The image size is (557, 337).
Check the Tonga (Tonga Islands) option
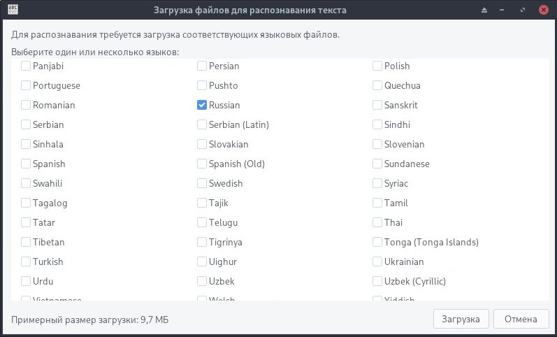click(x=378, y=242)
